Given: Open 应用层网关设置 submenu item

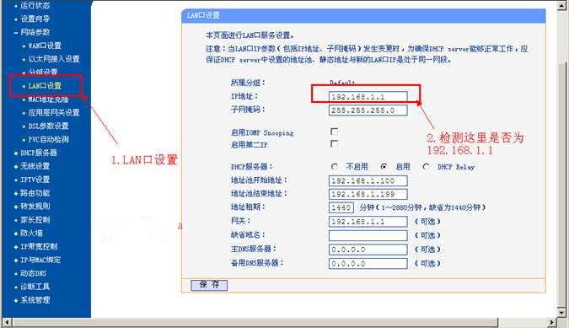Looking at the screenshot, I should (x=54, y=112).
